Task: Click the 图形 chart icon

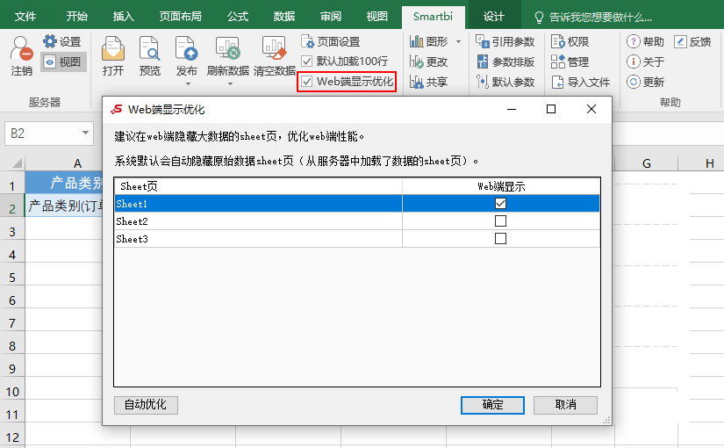Action: (x=416, y=41)
